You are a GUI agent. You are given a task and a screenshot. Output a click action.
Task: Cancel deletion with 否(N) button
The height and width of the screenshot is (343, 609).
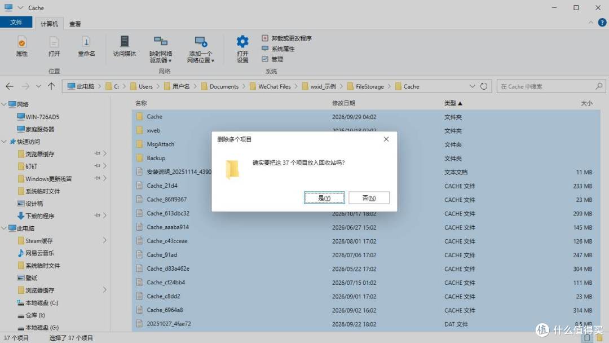point(369,197)
